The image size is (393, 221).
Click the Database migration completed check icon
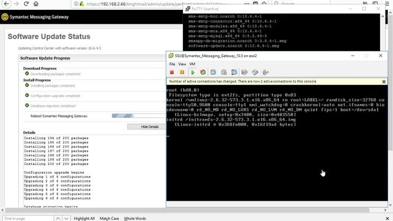click(27, 105)
